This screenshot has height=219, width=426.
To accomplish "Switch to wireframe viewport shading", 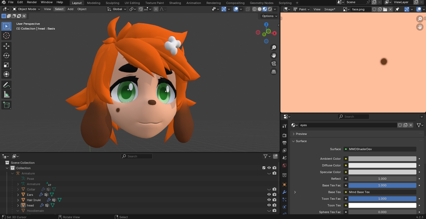I will click(x=255, y=9).
